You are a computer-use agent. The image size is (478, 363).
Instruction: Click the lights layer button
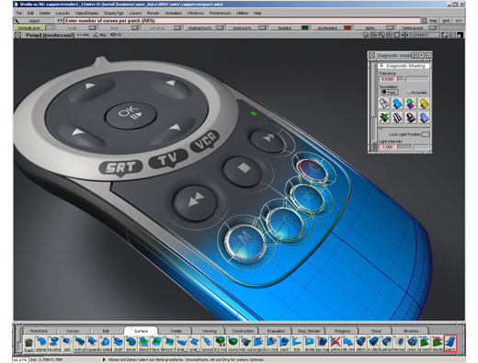click(x=370, y=28)
